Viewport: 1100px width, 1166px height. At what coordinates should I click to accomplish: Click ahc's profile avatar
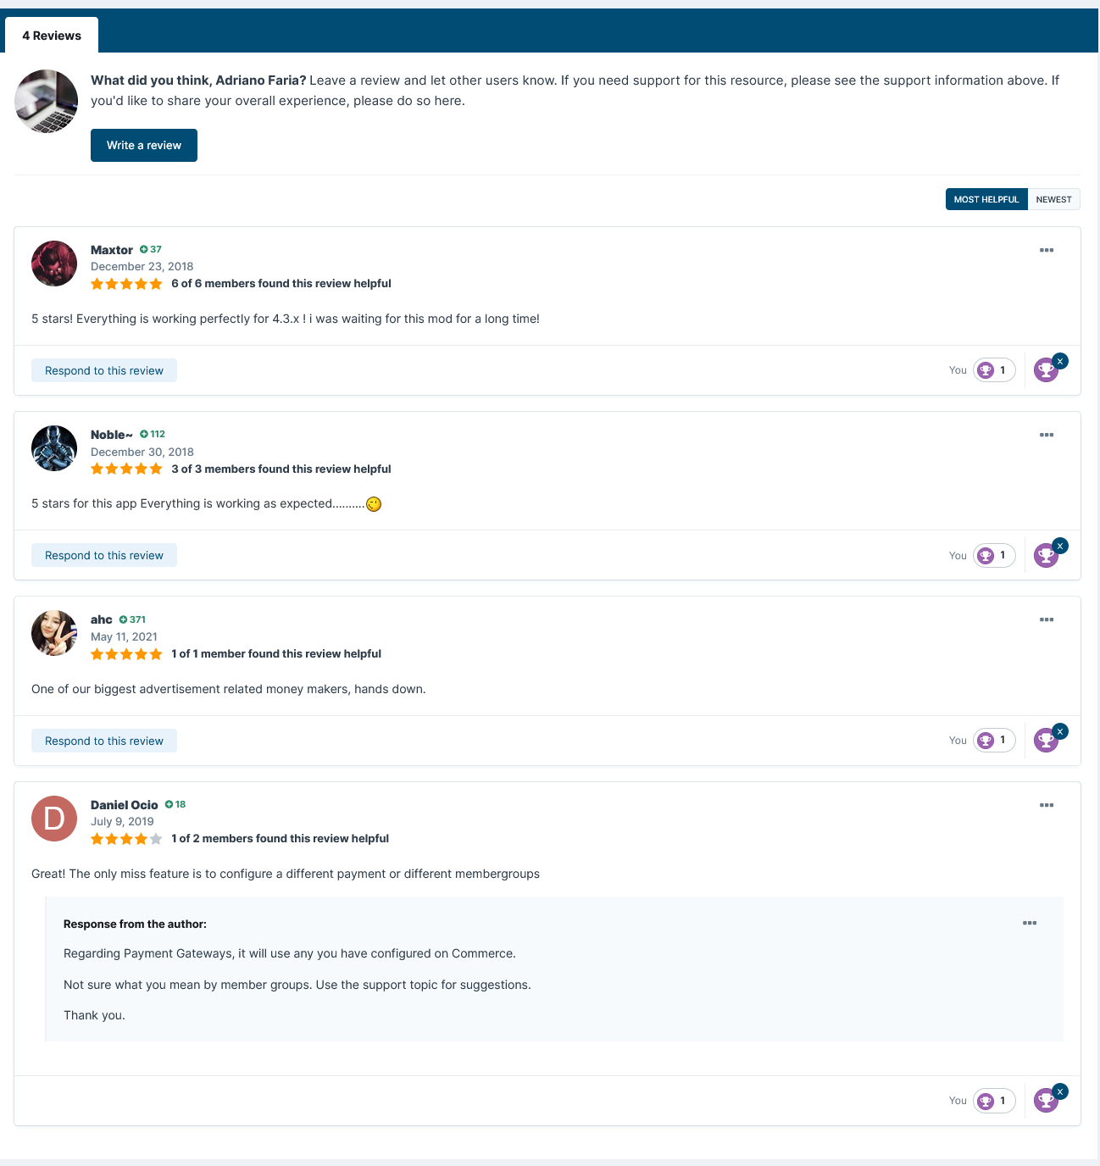54,633
